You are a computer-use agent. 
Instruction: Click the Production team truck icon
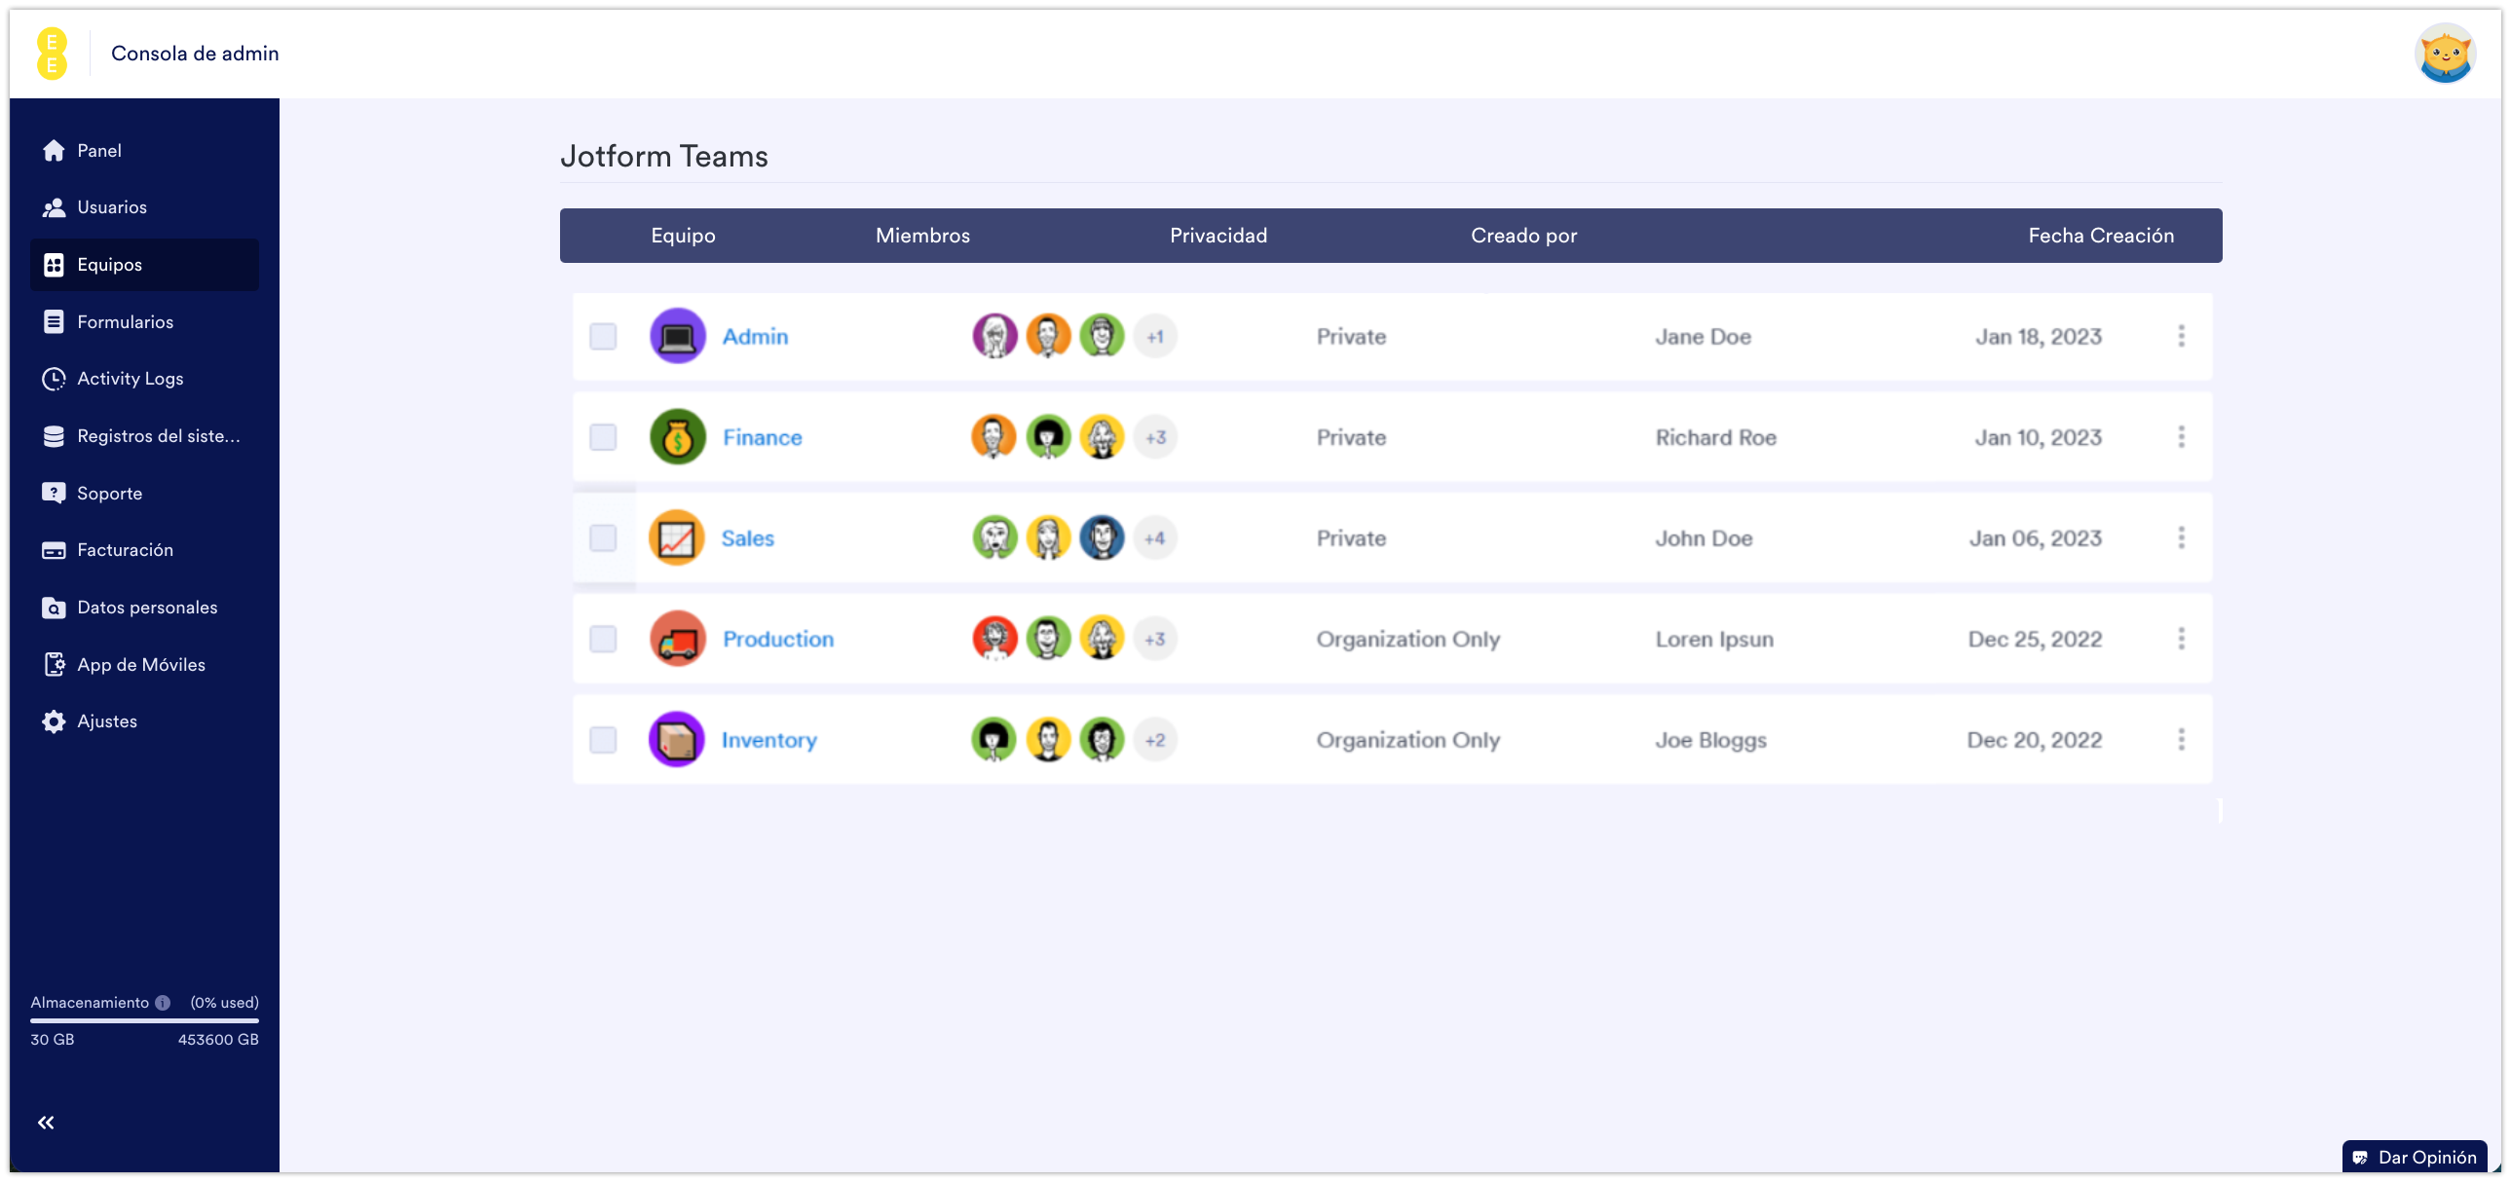pos(678,640)
